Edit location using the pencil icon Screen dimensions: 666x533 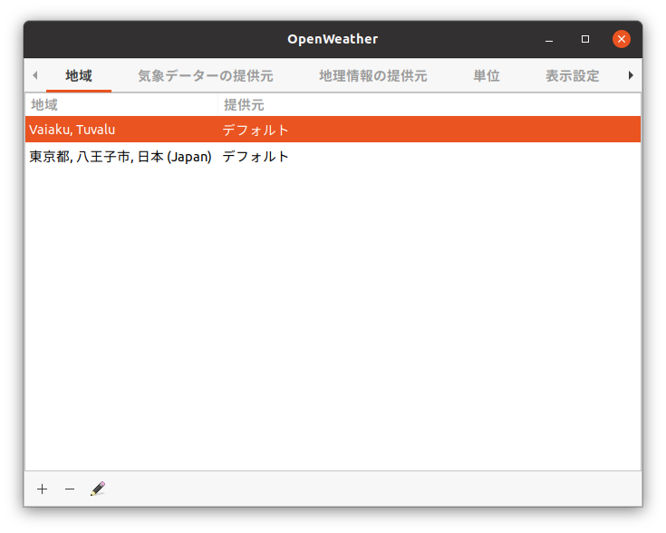(98, 489)
